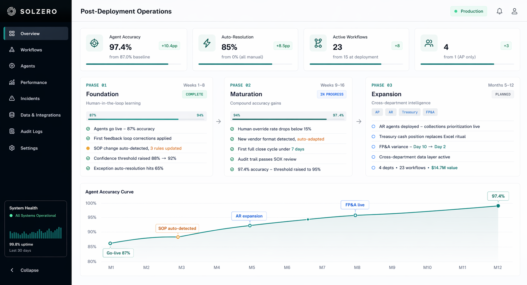527x285 pixels.
Task: Open the user profile icon
Action: [x=514, y=11]
